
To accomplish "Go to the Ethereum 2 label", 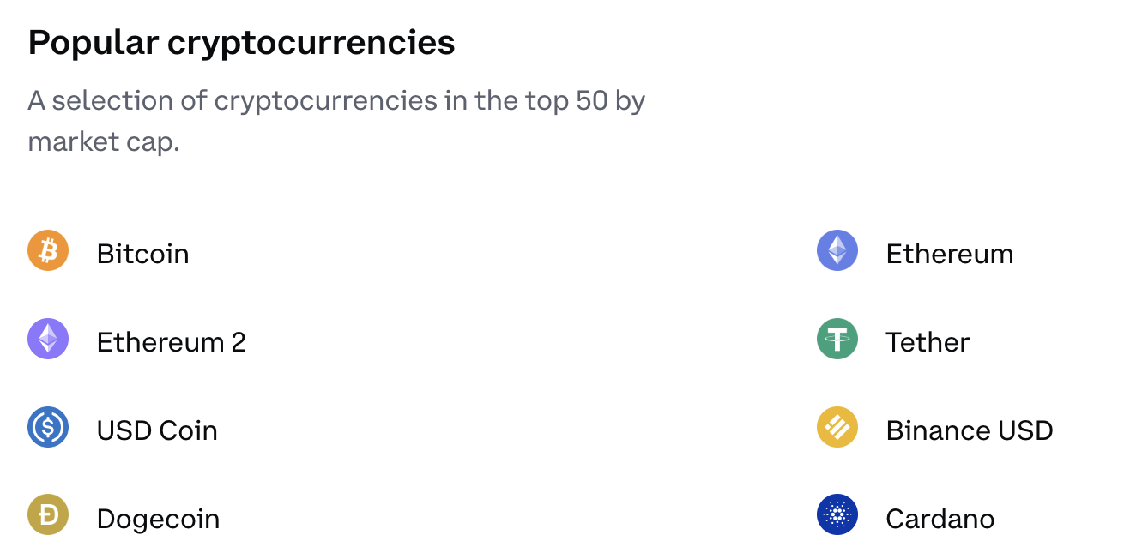I will click(x=171, y=342).
